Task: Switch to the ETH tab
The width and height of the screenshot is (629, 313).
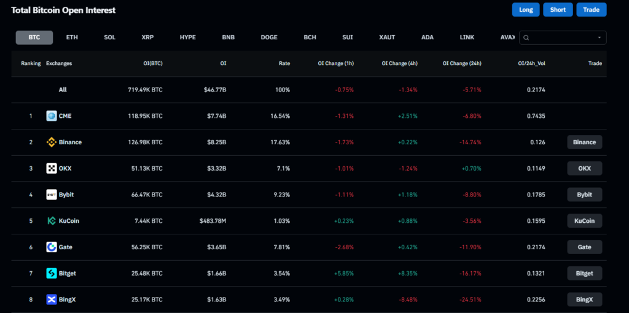Action: [72, 37]
